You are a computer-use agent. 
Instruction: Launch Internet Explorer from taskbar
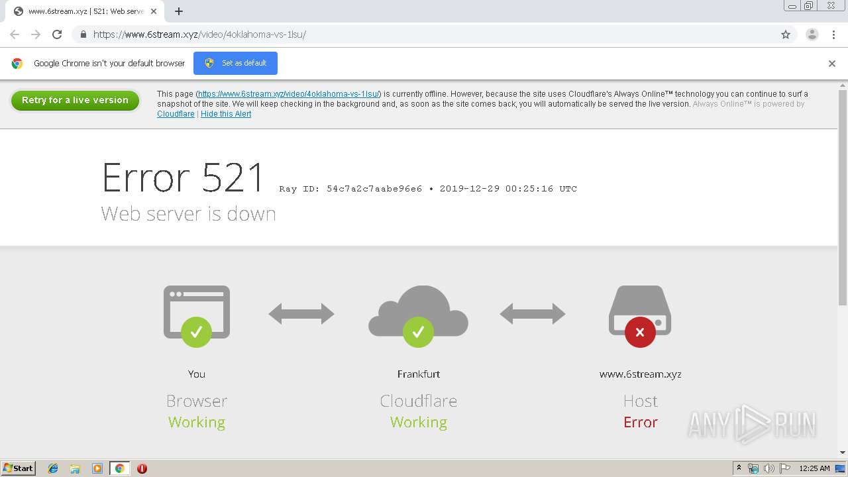click(53, 468)
